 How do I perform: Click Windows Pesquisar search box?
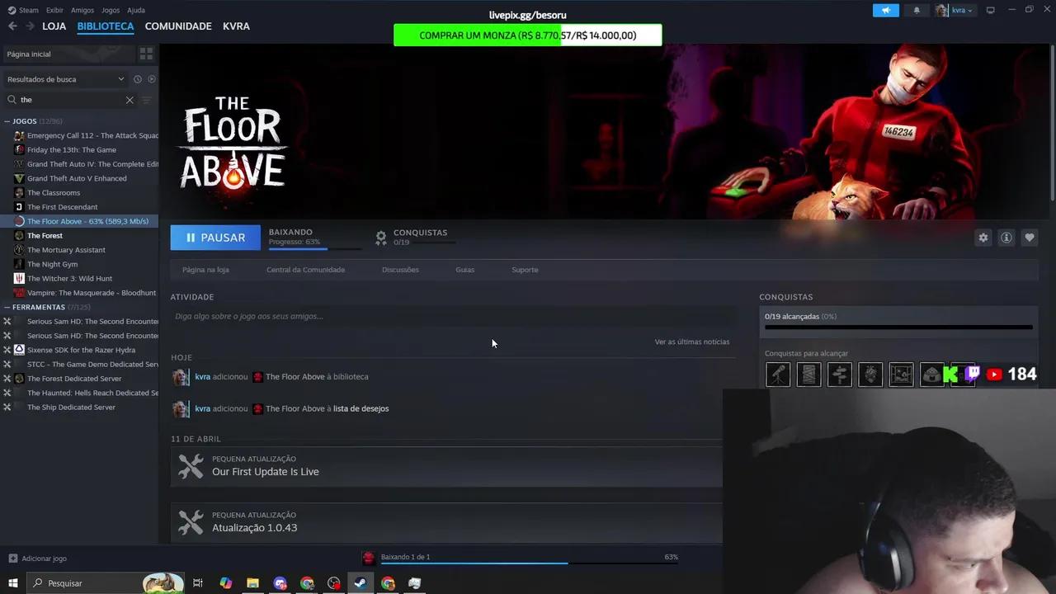point(106,583)
